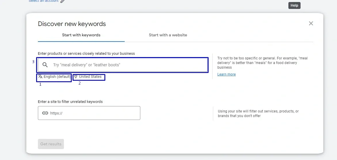The width and height of the screenshot is (337, 160).
Task: Click the pencil edit icon beside account
Action: [x=62, y=1]
